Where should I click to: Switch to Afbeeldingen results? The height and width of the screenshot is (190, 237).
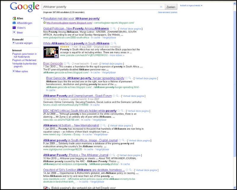pyautogui.click(x=25, y=23)
